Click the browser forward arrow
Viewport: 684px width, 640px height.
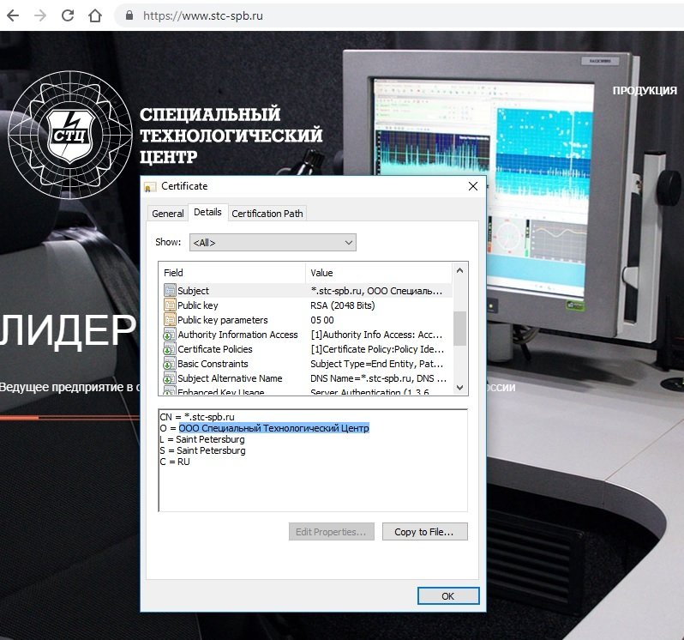40,15
